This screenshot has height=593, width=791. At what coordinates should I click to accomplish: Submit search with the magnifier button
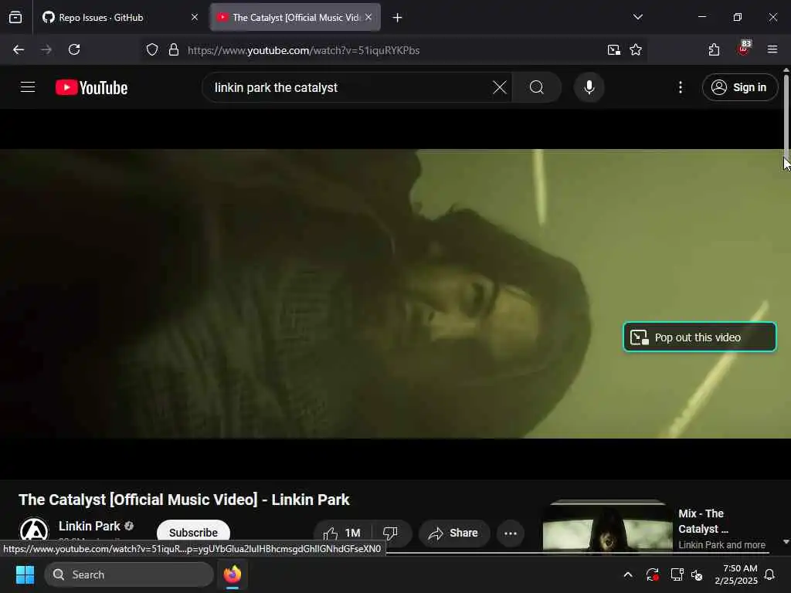tap(537, 88)
